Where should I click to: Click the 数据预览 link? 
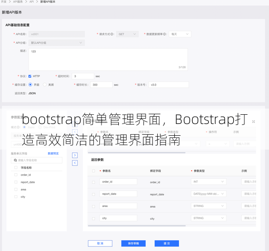pyautogui.click(x=53, y=153)
